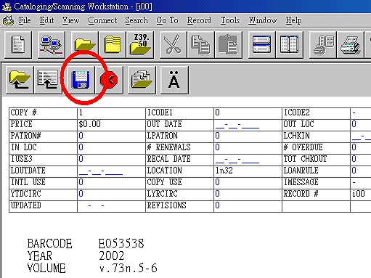Click the vertical tile windows icon
371x278 pixels.
point(290,44)
